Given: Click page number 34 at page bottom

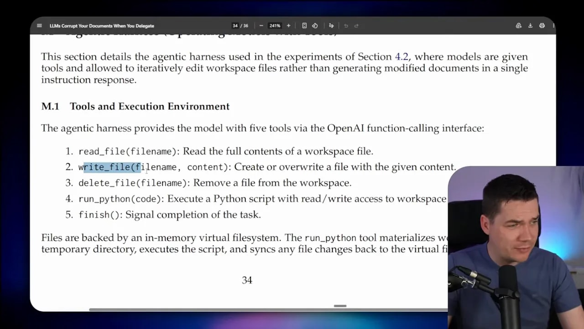Looking at the screenshot, I should (x=247, y=280).
